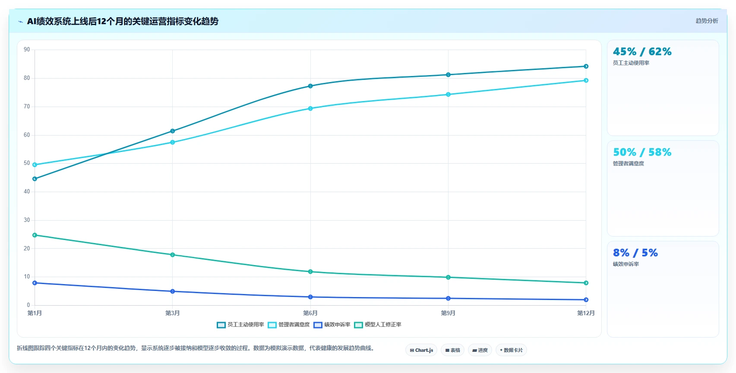Click the 数据卡片 tag
The image size is (736, 373).
pos(511,350)
